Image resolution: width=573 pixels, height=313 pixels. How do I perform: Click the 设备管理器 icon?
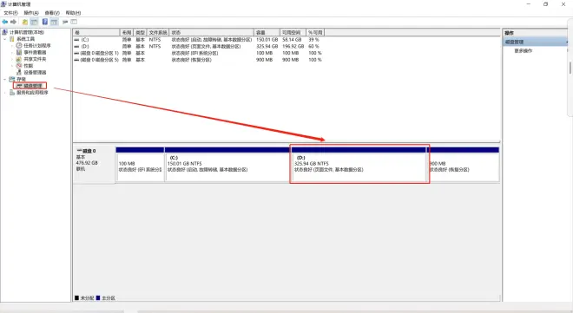[19, 72]
